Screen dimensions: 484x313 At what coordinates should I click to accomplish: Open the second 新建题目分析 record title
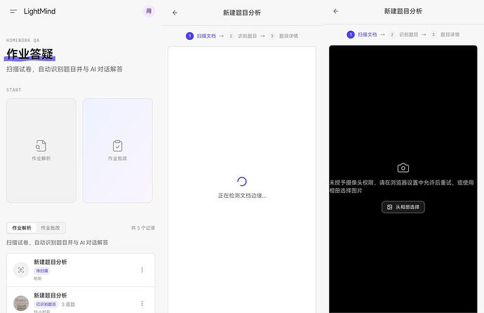coord(51,295)
